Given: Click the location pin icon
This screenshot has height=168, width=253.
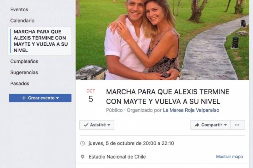Looking at the screenshot, I should pyautogui.click(x=83, y=157).
